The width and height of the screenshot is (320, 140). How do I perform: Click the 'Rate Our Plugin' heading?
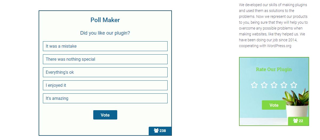point(274,69)
